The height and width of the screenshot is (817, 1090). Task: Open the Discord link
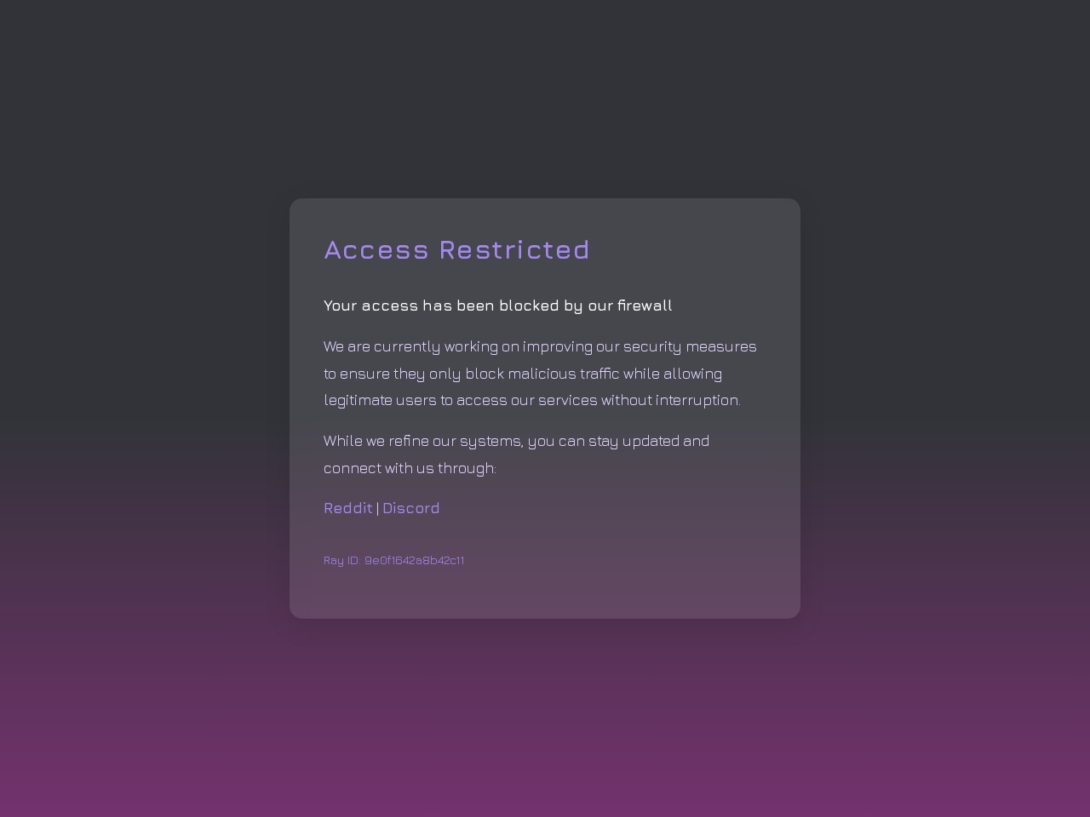pyautogui.click(x=410, y=508)
